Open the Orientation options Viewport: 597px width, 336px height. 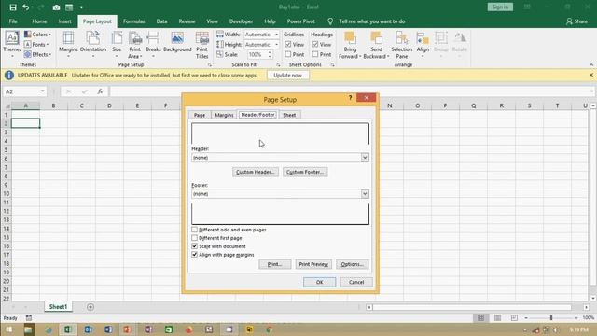coord(93,45)
